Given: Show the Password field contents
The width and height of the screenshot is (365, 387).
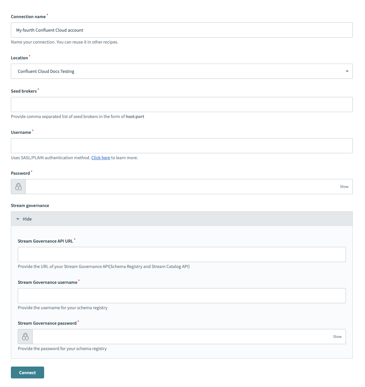Looking at the screenshot, I should [x=344, y=186].
